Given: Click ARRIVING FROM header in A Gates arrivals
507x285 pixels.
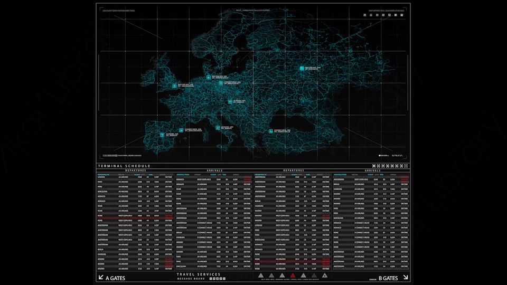Looking at the screenshot, I should pyautogui.click(x=183, y=175).
